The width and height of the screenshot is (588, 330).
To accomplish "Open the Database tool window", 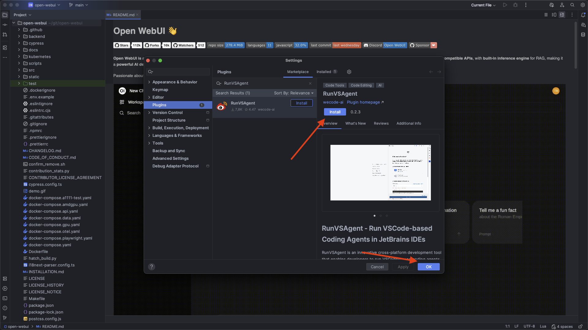I will point(583,35).
